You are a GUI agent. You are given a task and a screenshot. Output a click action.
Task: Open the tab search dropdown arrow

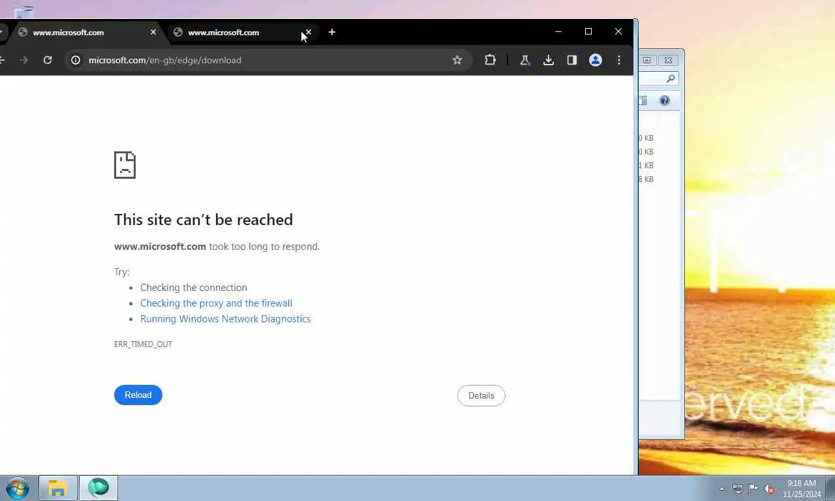pyautogui.click(x=2, y=32)
